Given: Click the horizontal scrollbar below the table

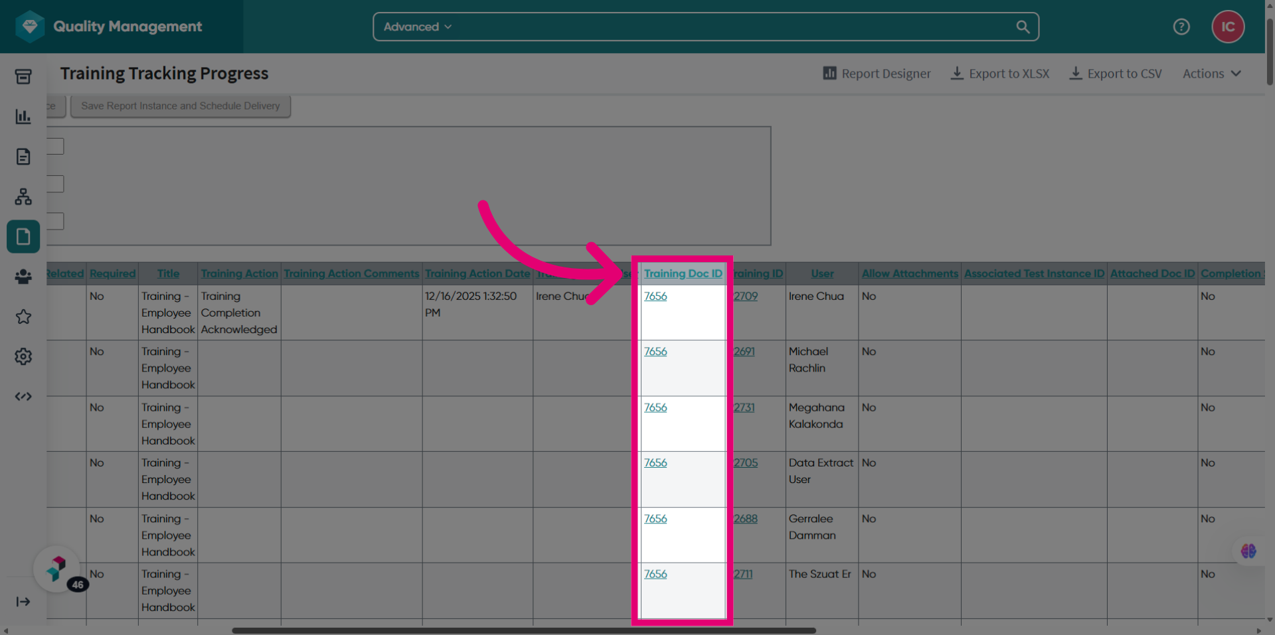Looking at the screenshot, I should click(x=524, y=630).
